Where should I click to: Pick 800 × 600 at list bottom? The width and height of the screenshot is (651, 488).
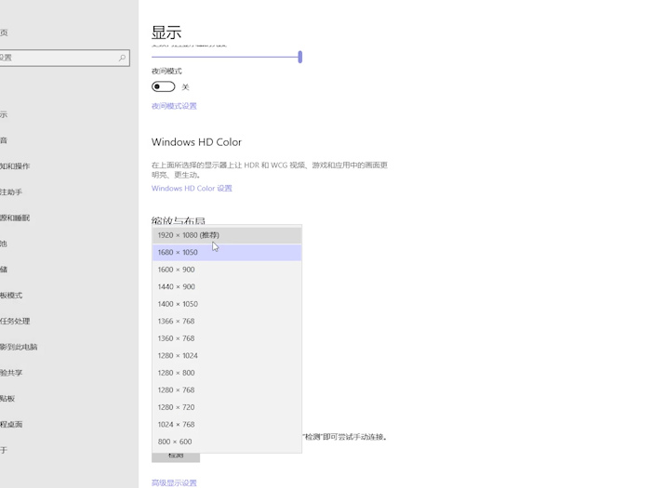tap(227, 442)
